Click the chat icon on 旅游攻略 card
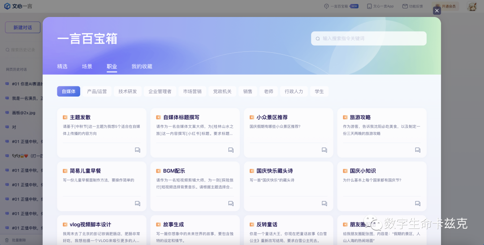 pyautogui.click(x=418, y=150)
